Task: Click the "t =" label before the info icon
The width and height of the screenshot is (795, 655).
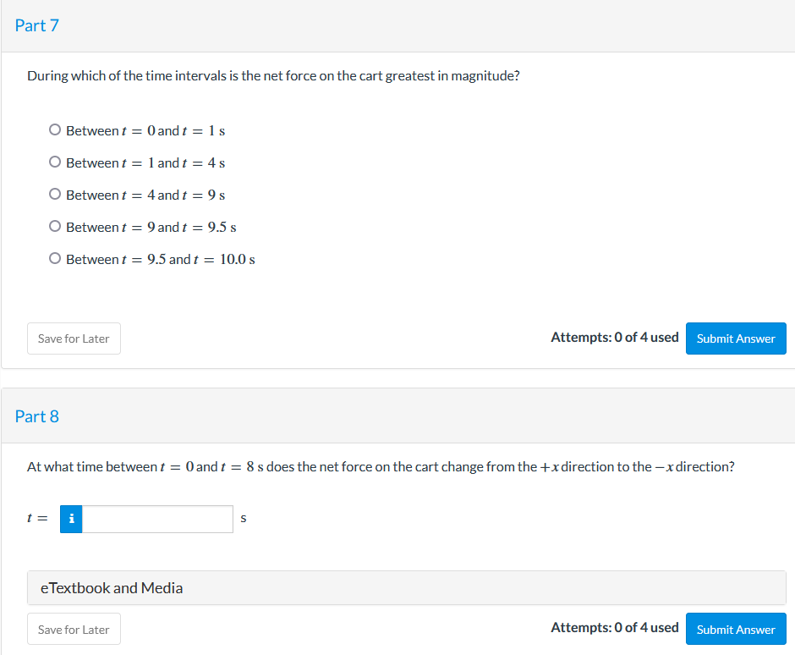Action: 36,520
